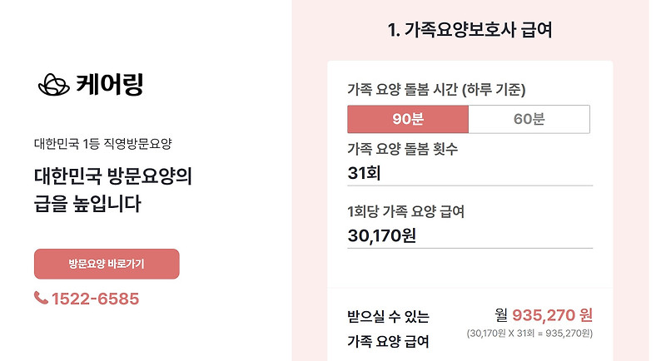Switch care time to 60분
Image resolution: width=666 pixels, height=361 pixels.
(529, 119)
